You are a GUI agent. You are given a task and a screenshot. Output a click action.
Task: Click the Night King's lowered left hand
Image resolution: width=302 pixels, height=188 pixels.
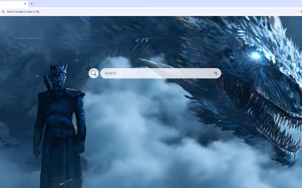point(37,152)
